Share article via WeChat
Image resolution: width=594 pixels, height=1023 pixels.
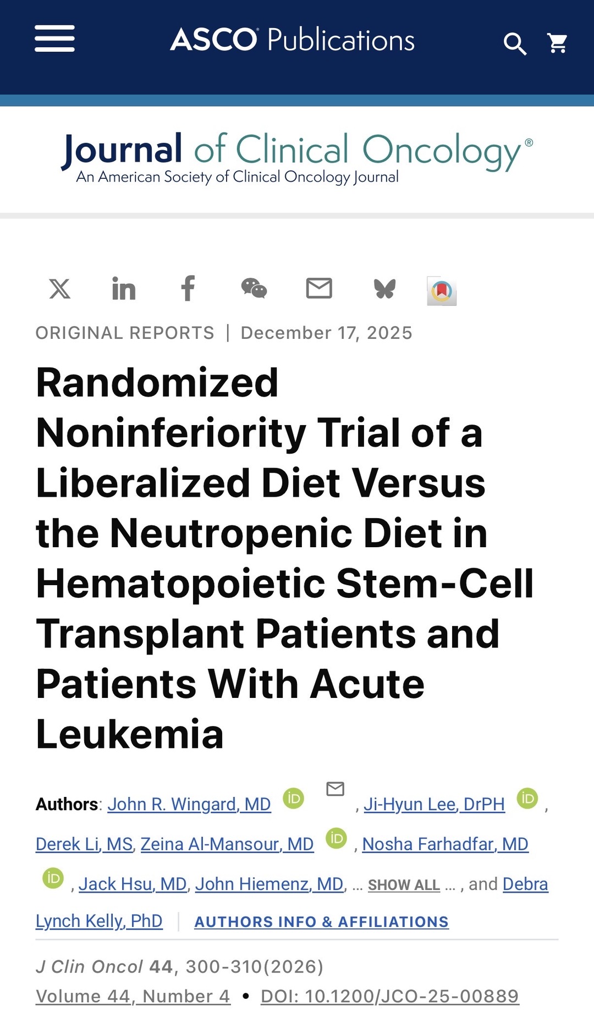[254, 288]
